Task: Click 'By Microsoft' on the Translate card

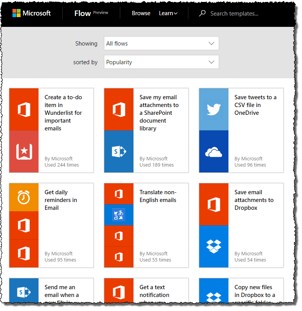Action: 153,254
